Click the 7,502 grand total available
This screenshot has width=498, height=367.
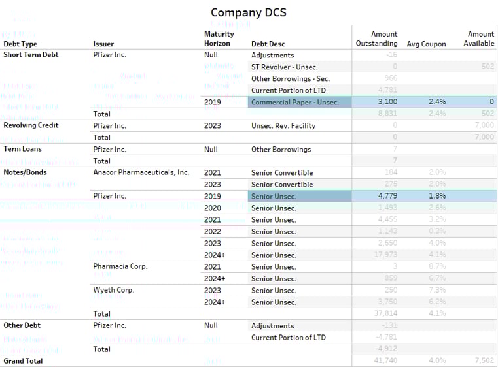(x=485, y=360)
